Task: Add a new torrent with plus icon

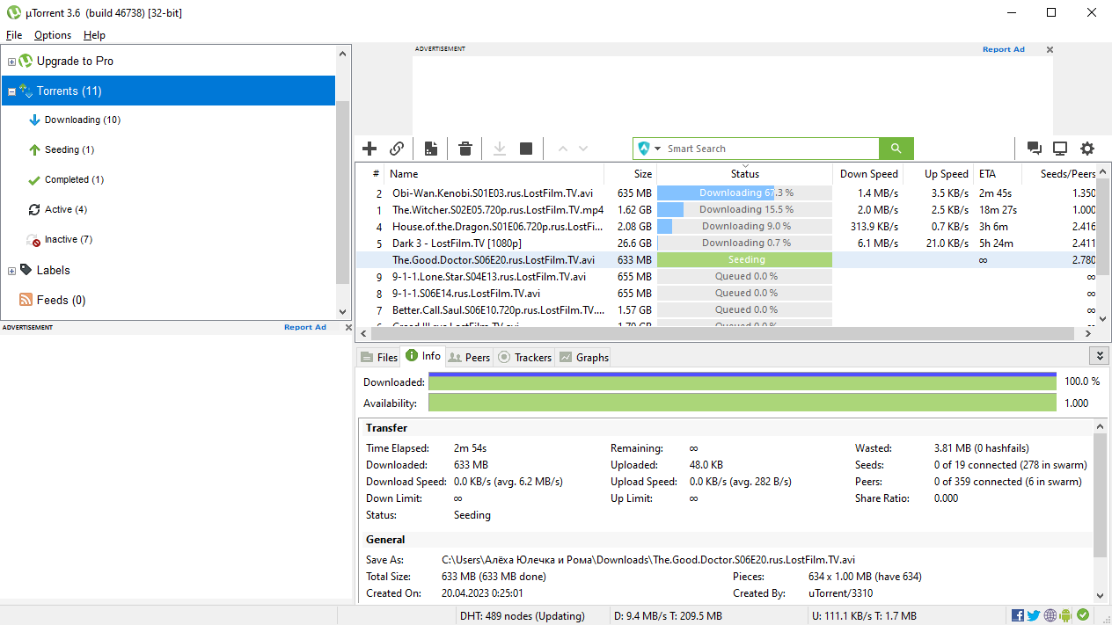Action: (x=369, y=149)
